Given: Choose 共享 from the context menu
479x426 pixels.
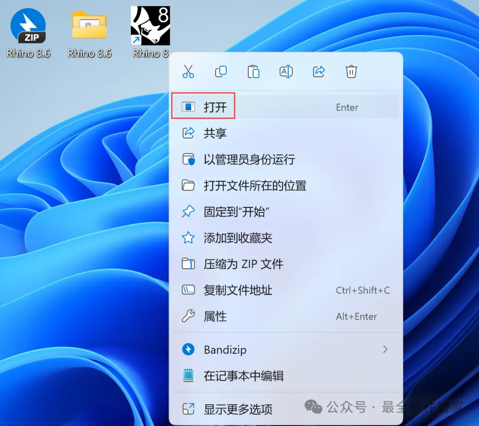Looking at the screenshot, I should click(285, 133).
